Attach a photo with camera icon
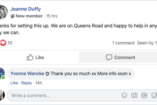Viewport: 157px width, 105px height. (134, 96)
